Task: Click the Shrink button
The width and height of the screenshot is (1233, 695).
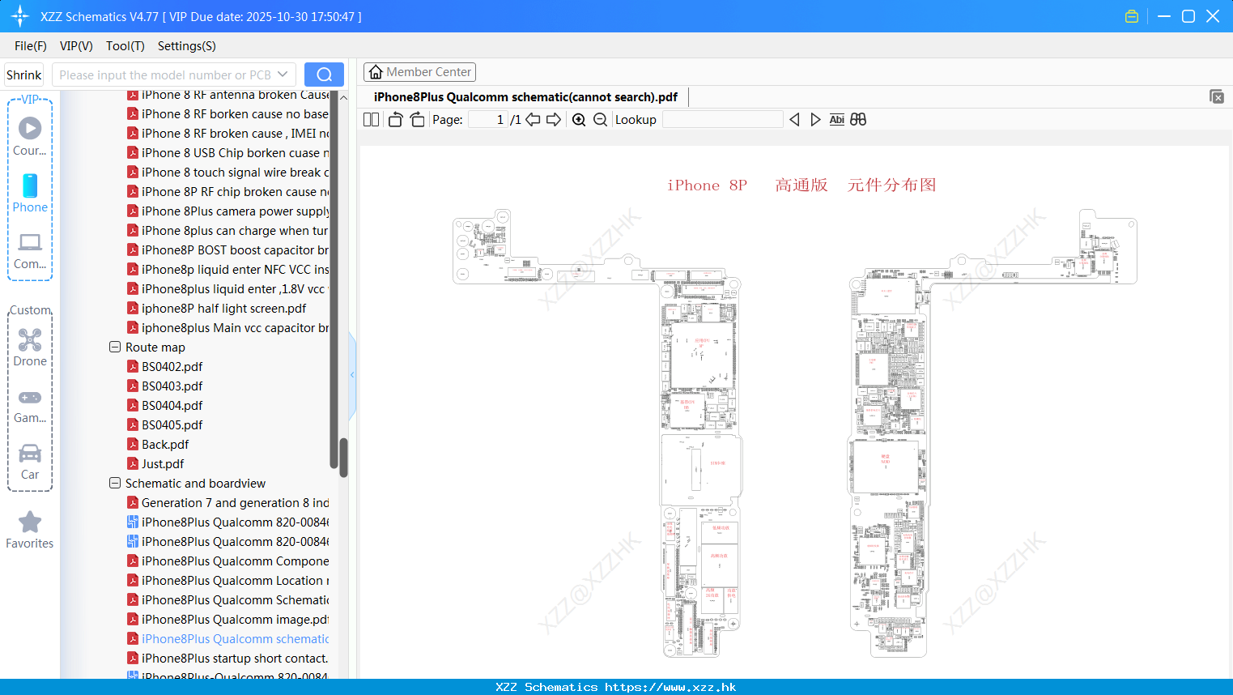Action: pos(23,75)
